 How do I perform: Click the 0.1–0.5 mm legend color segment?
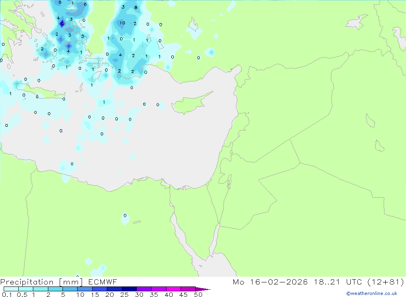click(11, 289)
